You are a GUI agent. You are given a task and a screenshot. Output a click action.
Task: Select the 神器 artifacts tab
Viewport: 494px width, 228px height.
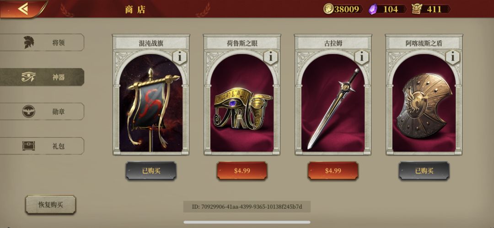click(42, 77)
